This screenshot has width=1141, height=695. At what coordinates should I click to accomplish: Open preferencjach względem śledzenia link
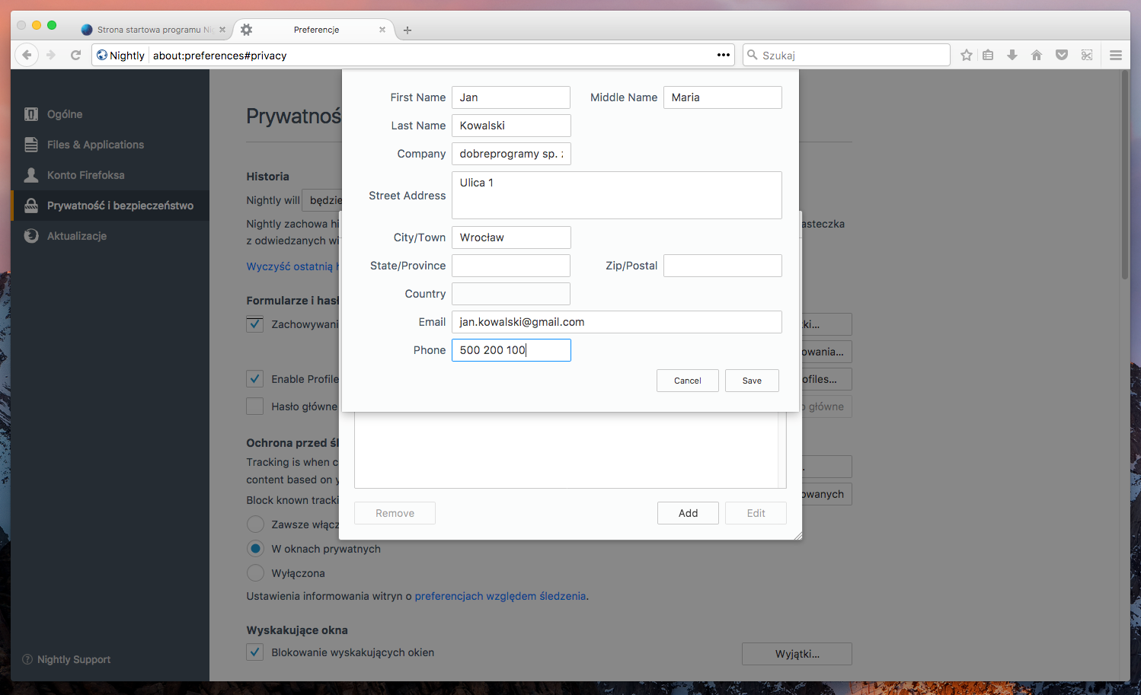(500, 596)
